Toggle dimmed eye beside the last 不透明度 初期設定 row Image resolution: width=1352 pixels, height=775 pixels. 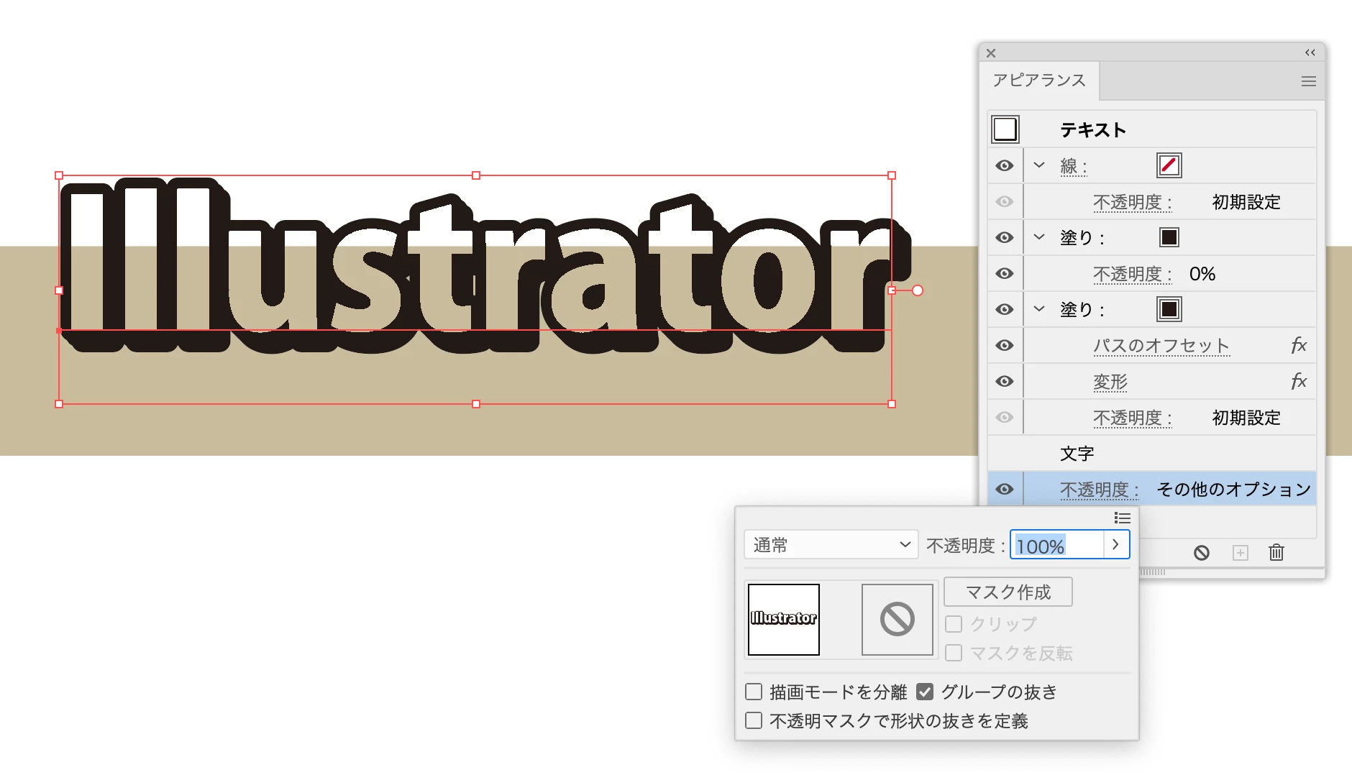pos(1005,417)
